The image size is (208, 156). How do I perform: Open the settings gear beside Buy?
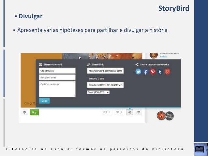click(x=24, y=112)
